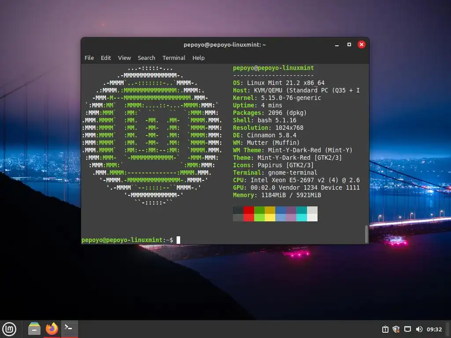This screenshot has height=338, width=451.
Task: Open the View menu in the terminal
Action: point(124,58)
